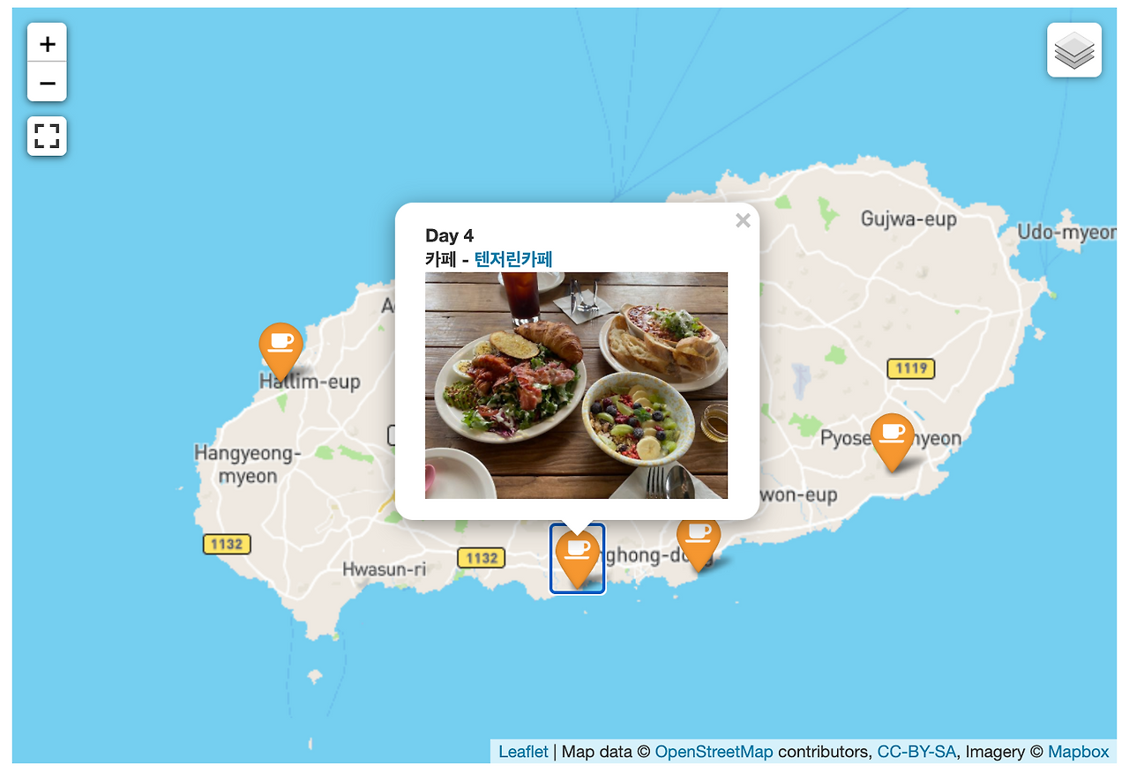Close the Day 4 popup
Viewport: 1129px width, 780px height.
[x=743, y=220]
